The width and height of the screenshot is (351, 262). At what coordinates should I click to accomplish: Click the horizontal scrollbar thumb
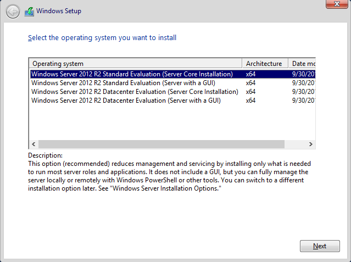point(160,144)
